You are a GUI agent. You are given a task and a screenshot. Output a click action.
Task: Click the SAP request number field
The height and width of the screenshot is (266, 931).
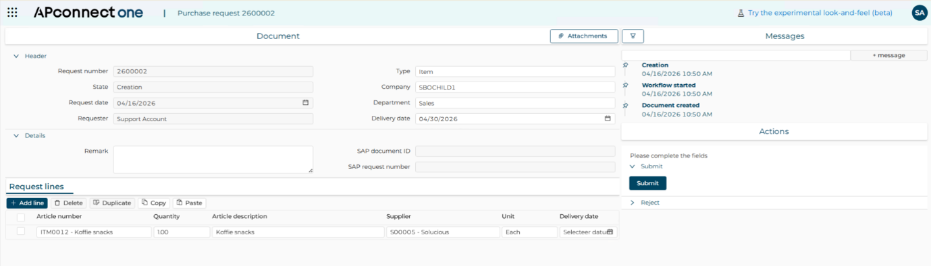click(515, 167)
